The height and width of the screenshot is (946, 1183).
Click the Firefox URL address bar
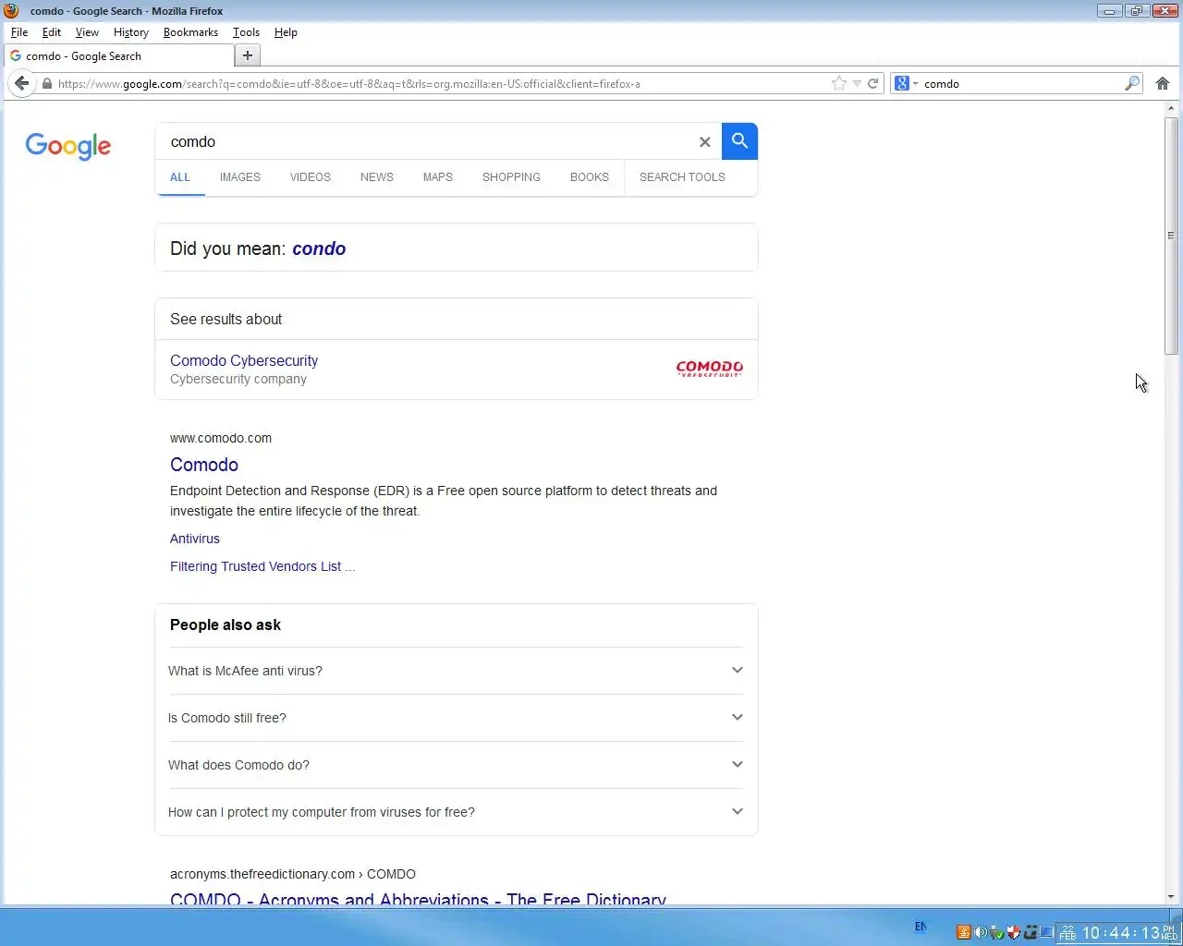pos(442,83)
